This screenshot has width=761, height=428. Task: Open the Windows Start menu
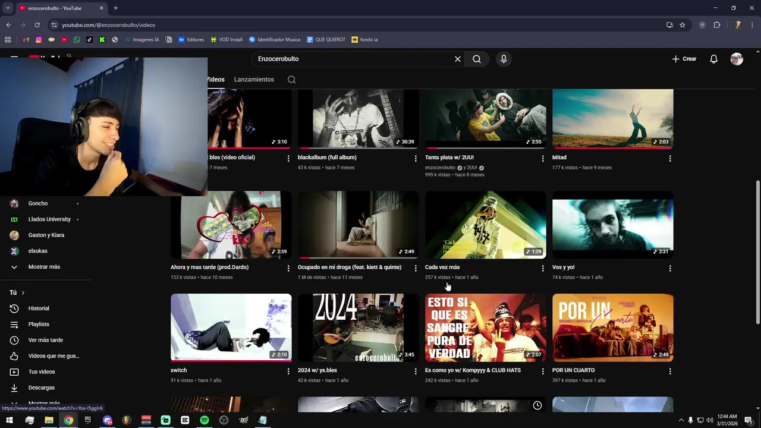click(10, 420)
